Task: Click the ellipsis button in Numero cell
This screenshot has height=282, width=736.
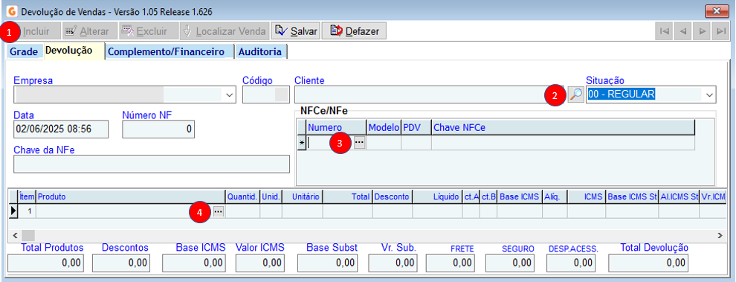Action: point(360,142)
